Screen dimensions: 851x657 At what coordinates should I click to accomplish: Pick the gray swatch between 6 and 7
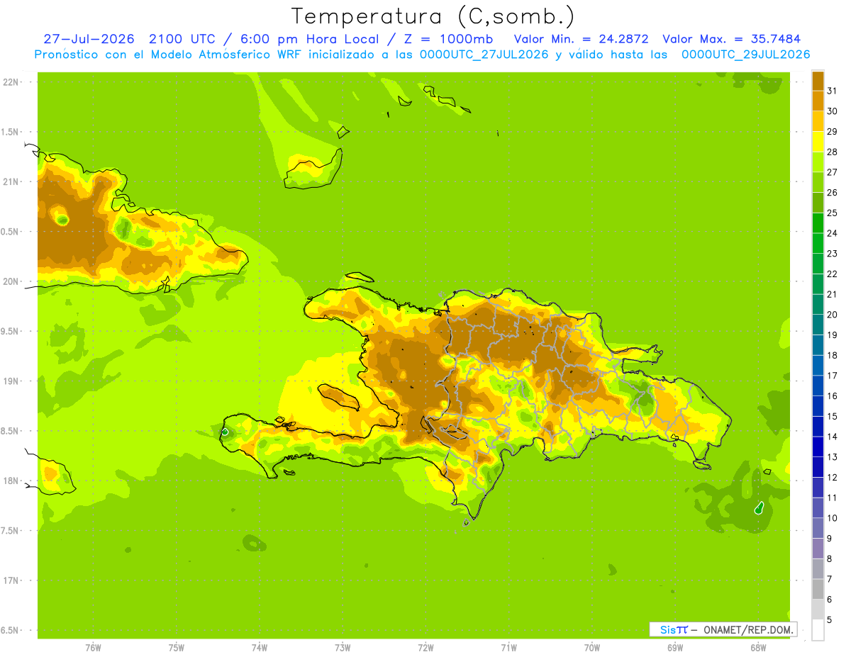point(818,589)
